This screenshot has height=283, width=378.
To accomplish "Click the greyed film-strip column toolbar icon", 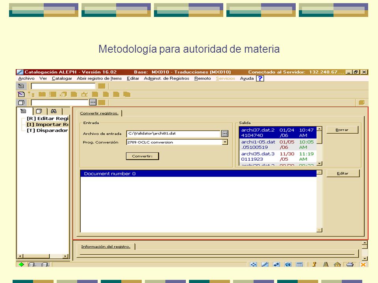I will pos(53,94).
